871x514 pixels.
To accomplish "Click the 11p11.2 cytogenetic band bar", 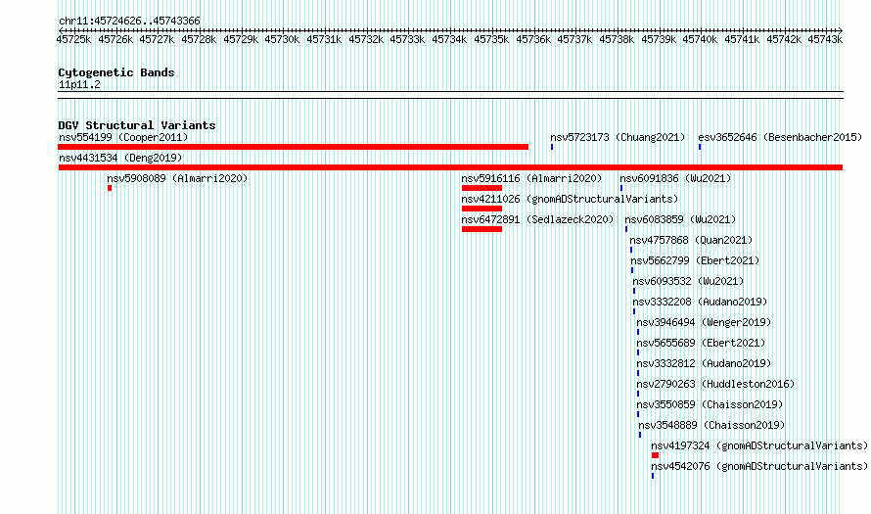I will [x=450, y=95].
